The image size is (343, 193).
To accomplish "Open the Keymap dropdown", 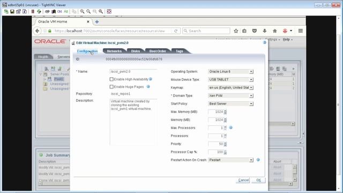I will (231, 87).
